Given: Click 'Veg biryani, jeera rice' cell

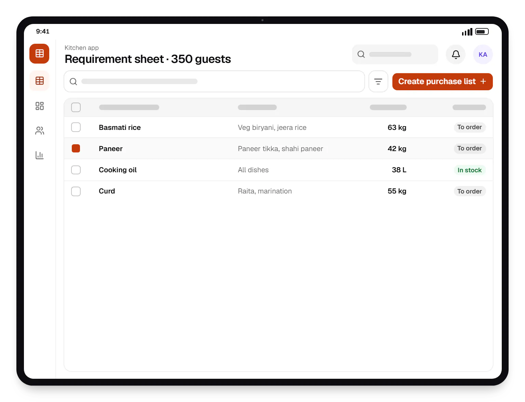Looking at the screenshot, I should pyautogui.click(x=272, y=128).
